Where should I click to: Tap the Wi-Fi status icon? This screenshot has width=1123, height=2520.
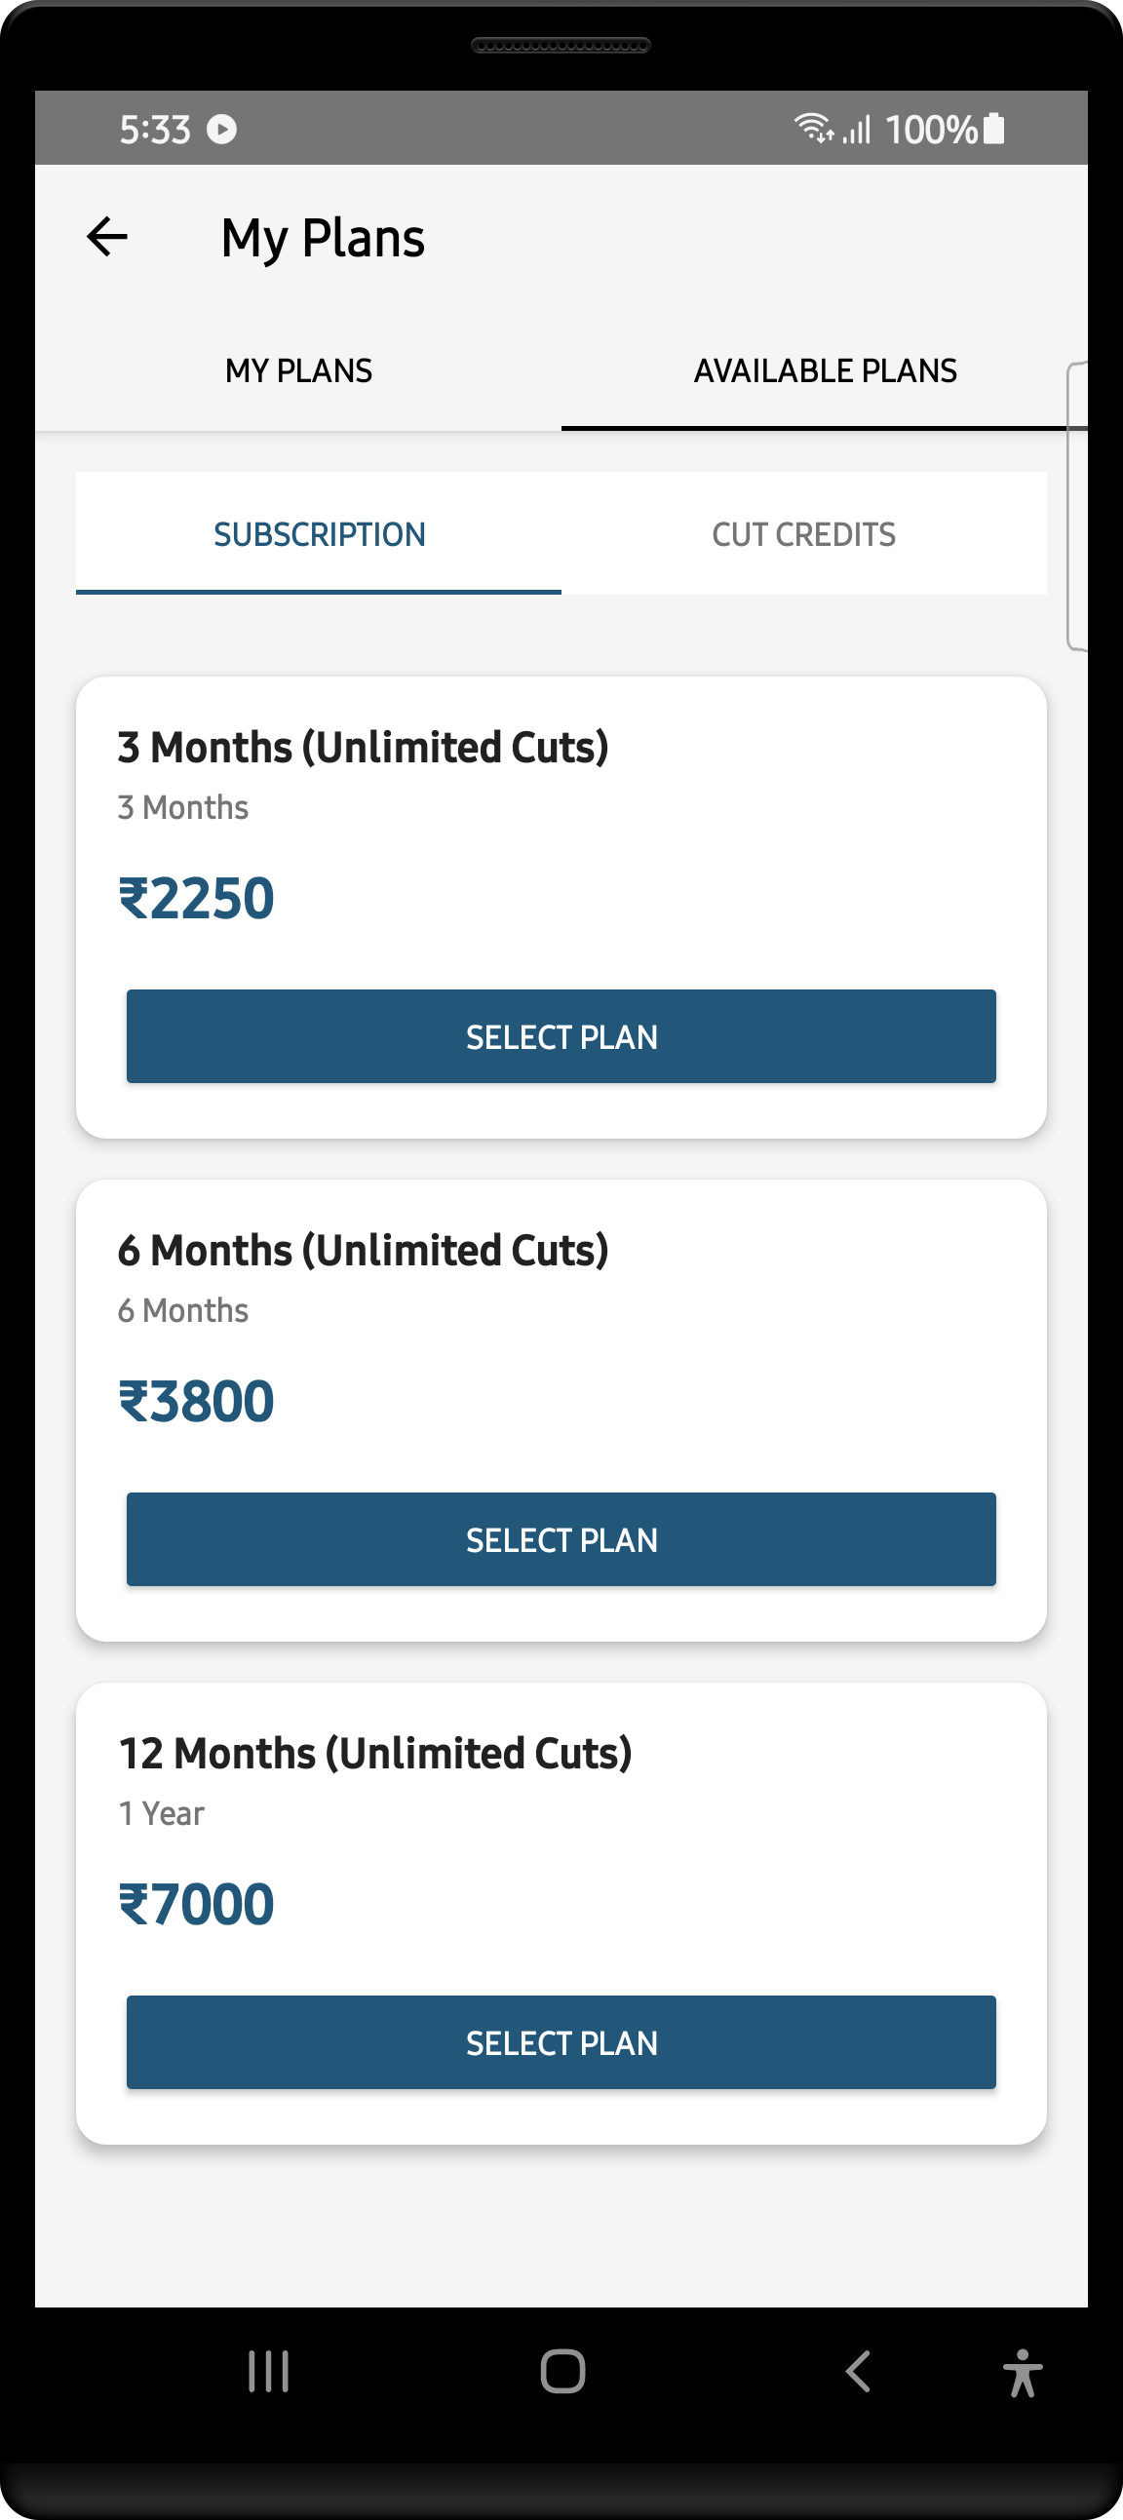coord(814,127)
